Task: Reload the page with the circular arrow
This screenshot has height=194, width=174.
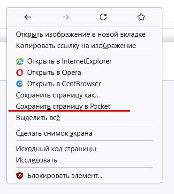Action: pos(103,17)
